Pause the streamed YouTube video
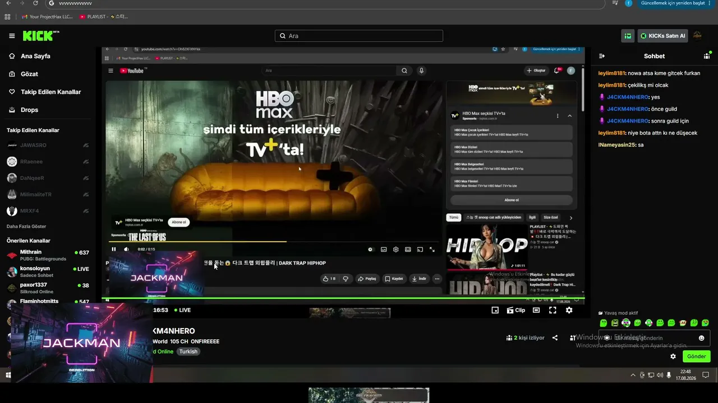The height and width of the screenshot is (403, 718). (114, 249)
